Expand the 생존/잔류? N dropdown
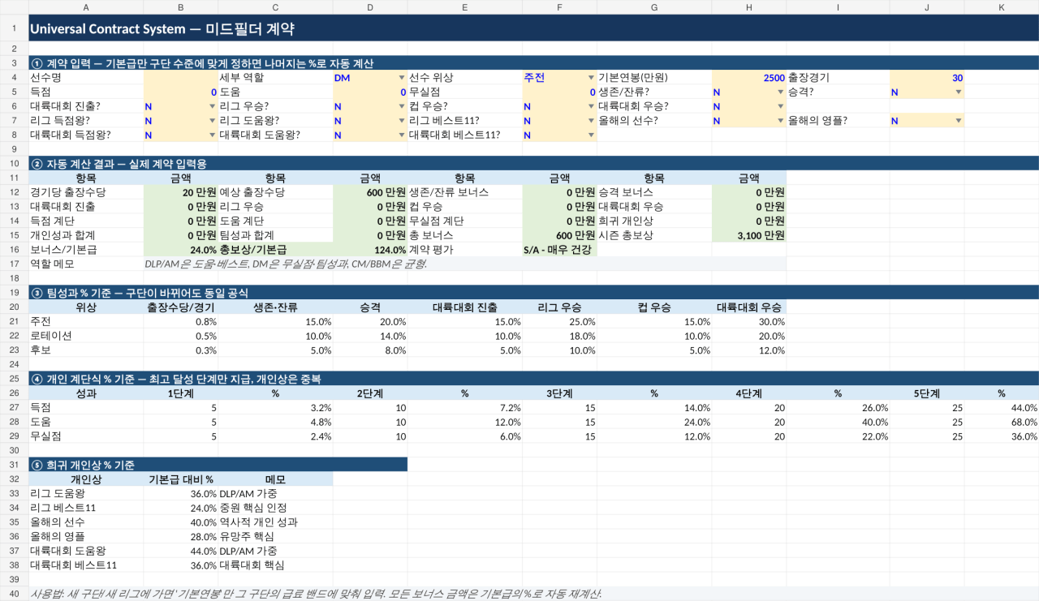This screenshot has height=601, width=1039. (780, 92)
